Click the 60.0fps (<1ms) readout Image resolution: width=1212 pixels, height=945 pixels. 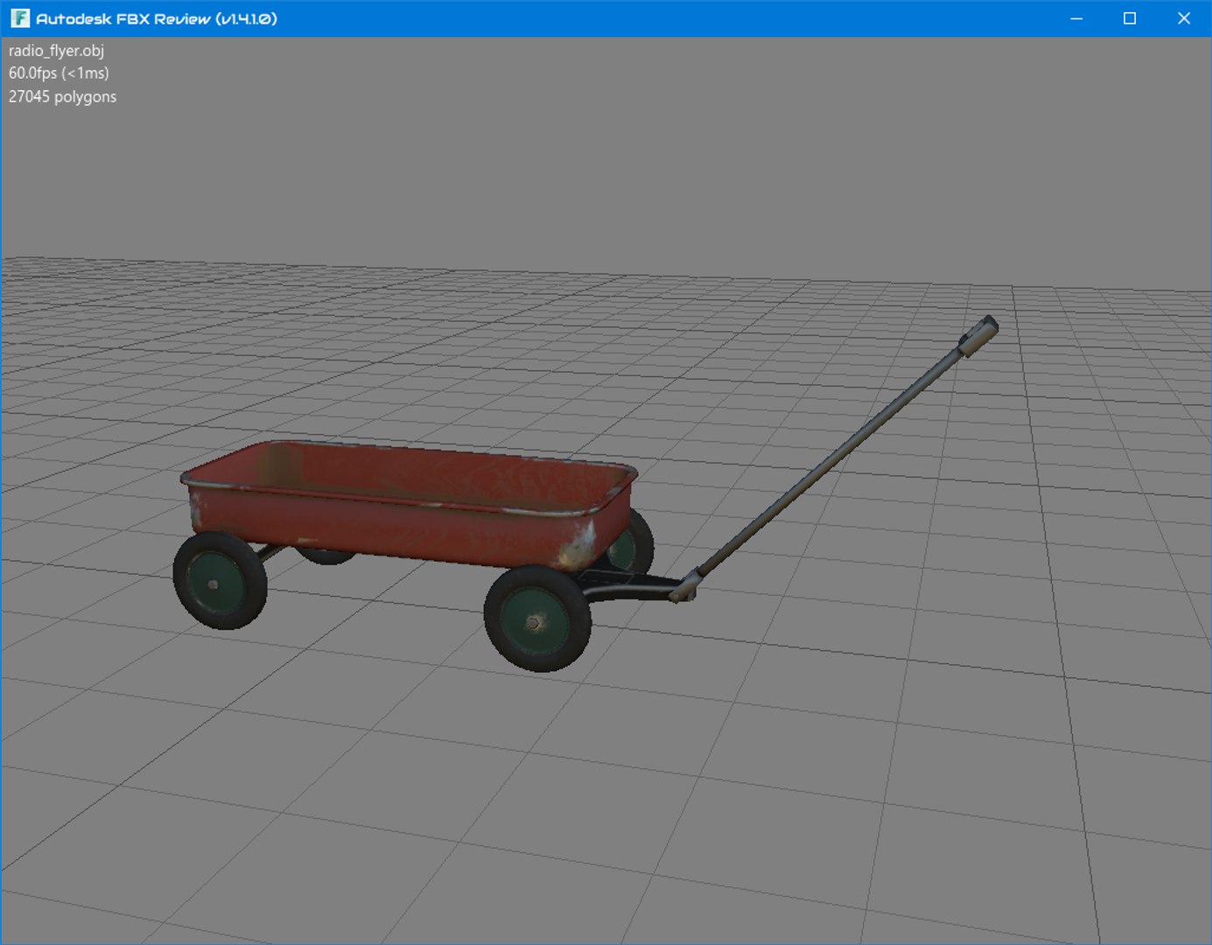pos(59,73)
